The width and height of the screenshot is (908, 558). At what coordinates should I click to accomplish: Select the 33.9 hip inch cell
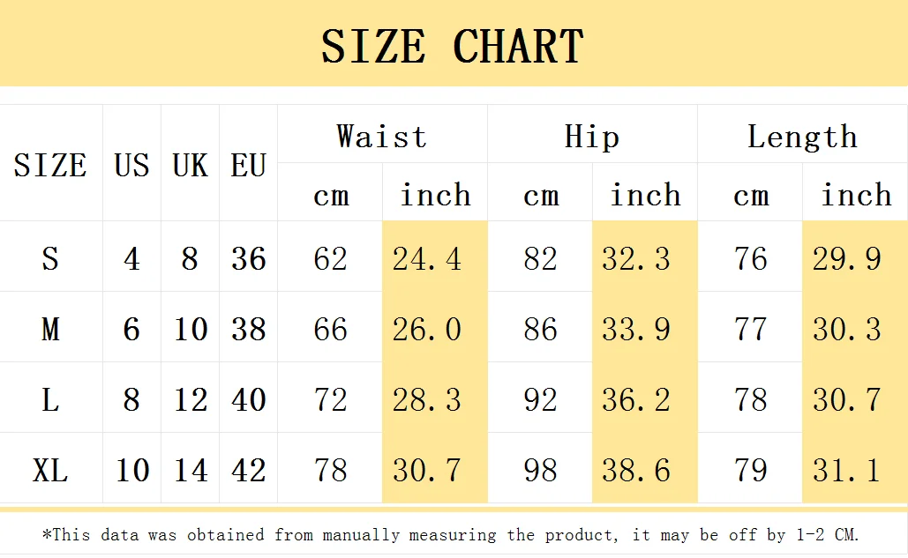click(636, 329)
